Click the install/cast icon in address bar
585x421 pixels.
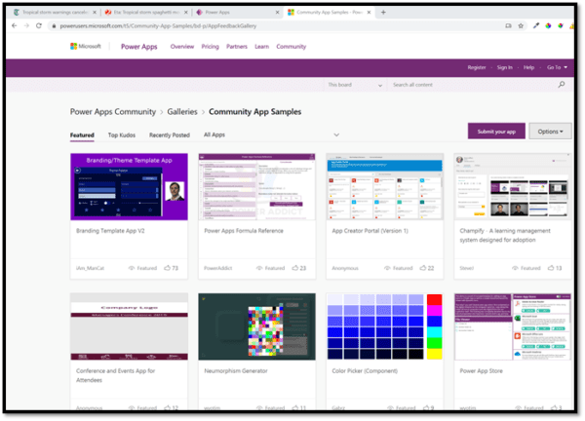[x=508, y=25]
